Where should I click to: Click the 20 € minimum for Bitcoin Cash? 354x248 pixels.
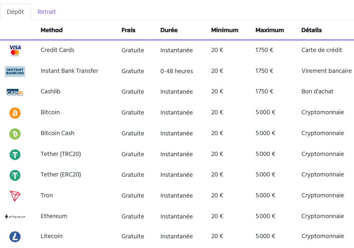[x=217, y=133]
